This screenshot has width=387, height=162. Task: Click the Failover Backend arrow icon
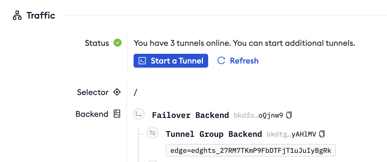click(139, 114)
